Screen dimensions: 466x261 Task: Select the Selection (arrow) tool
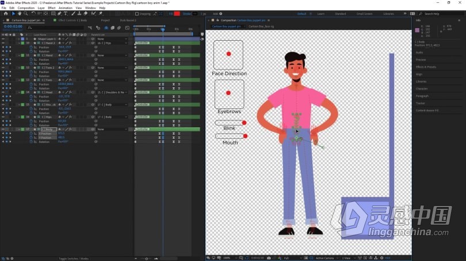pyautogui.click(x=13, y=14)
